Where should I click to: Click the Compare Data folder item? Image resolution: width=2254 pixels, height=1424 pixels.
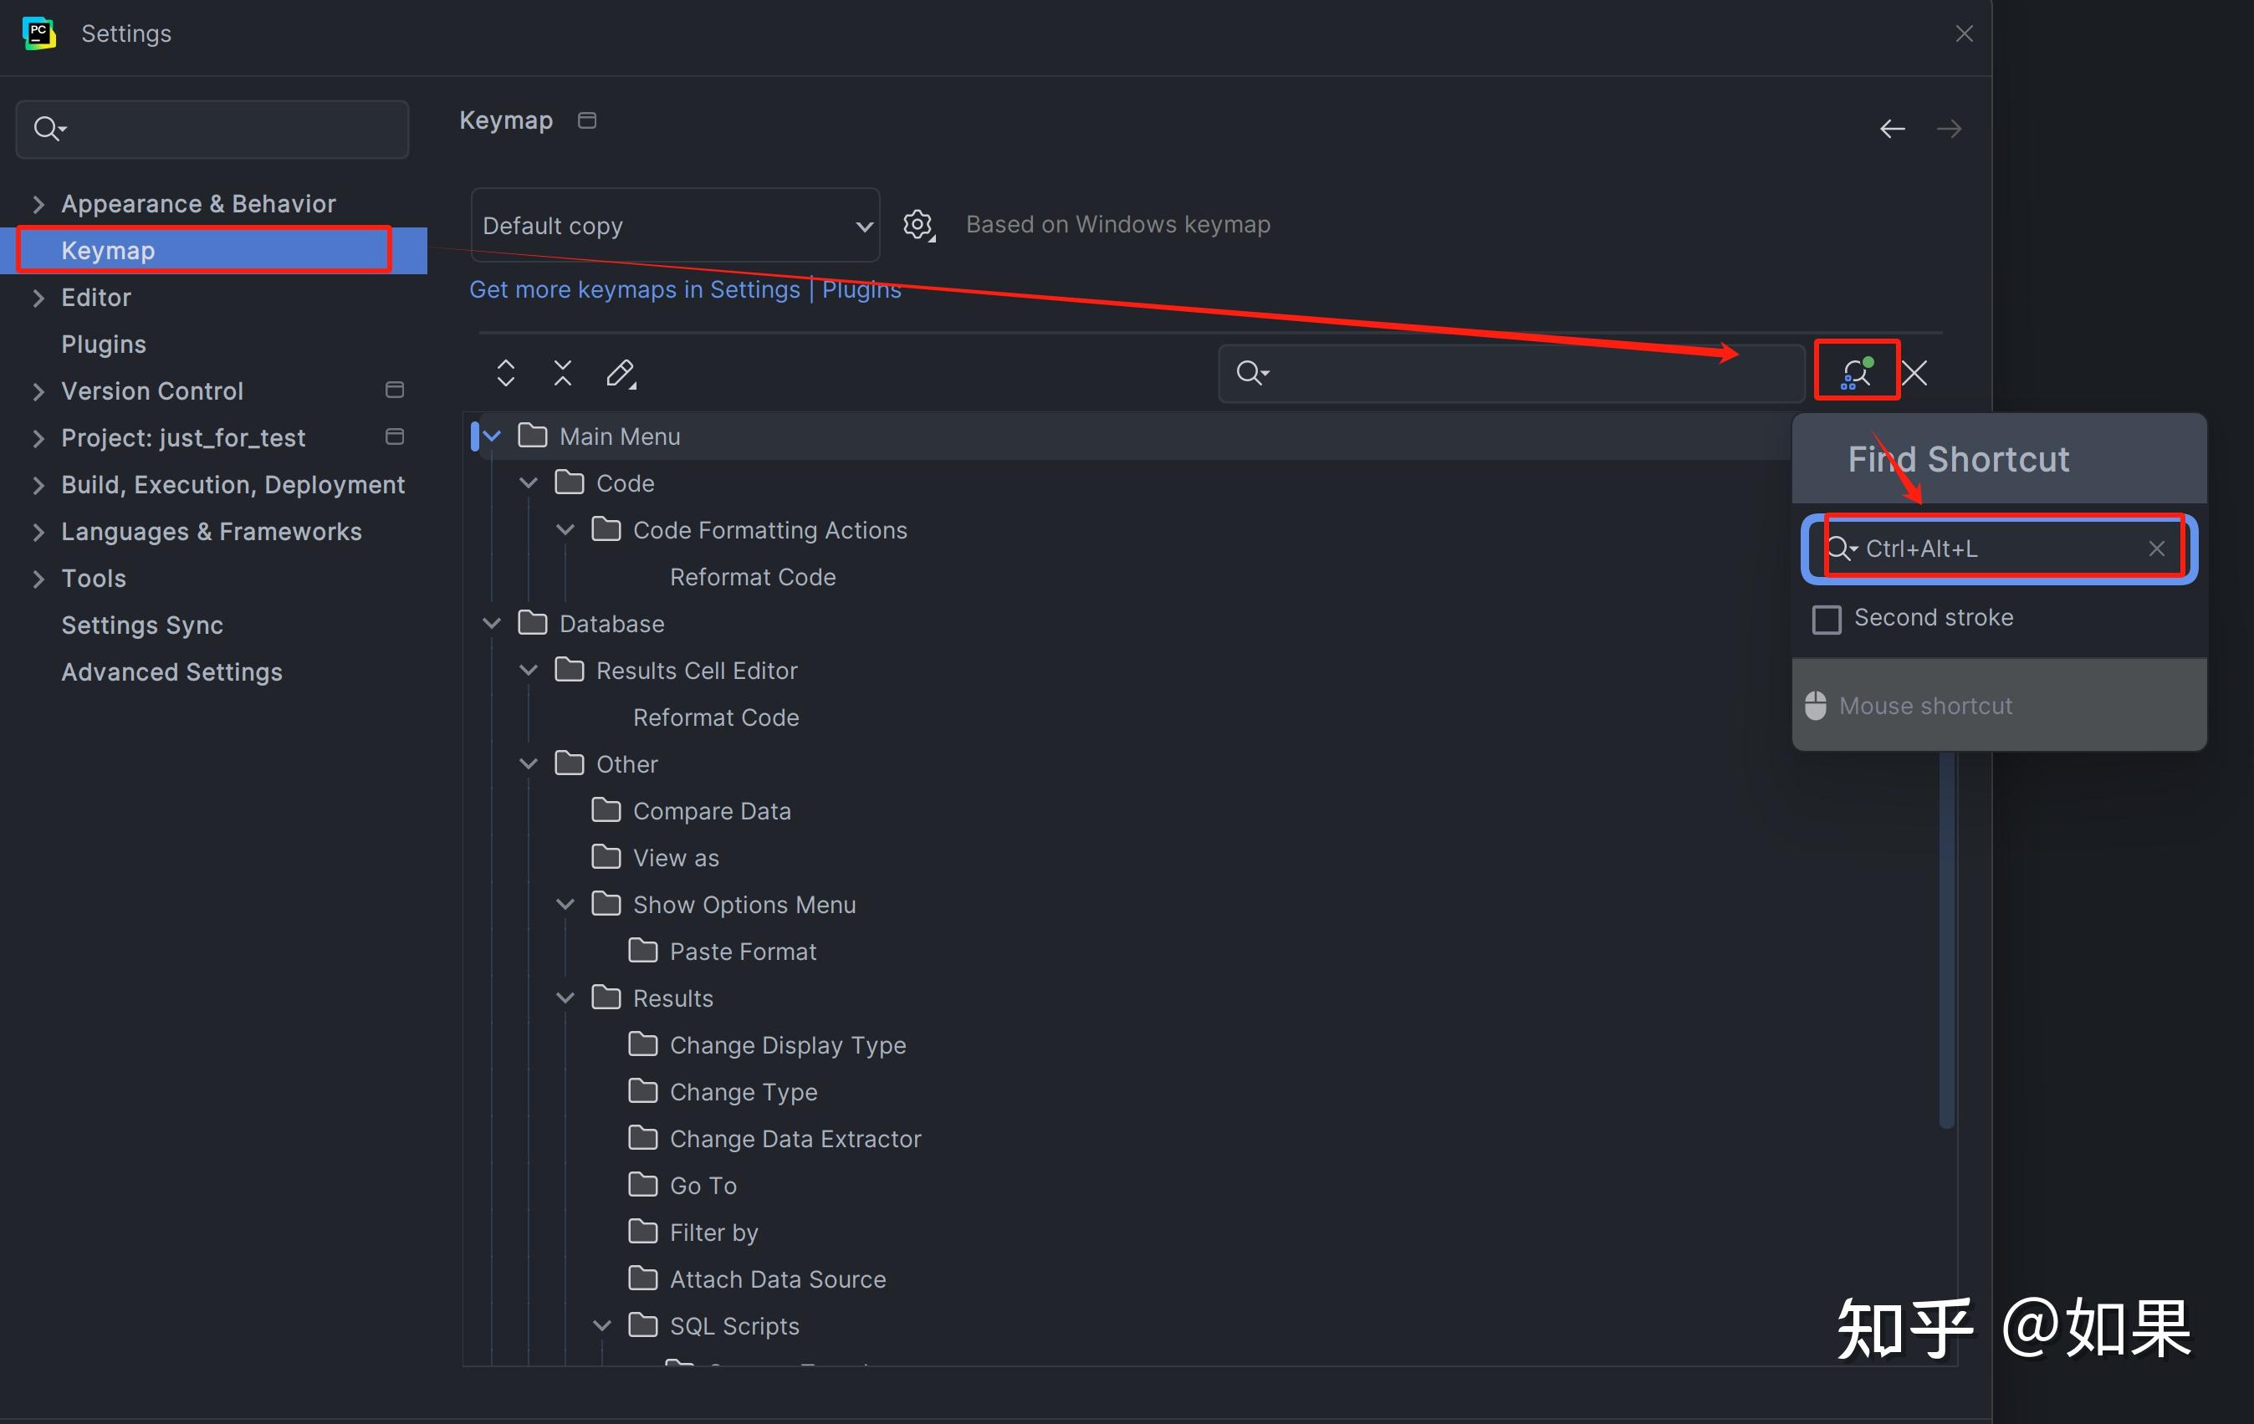click(x=712, y=810)
